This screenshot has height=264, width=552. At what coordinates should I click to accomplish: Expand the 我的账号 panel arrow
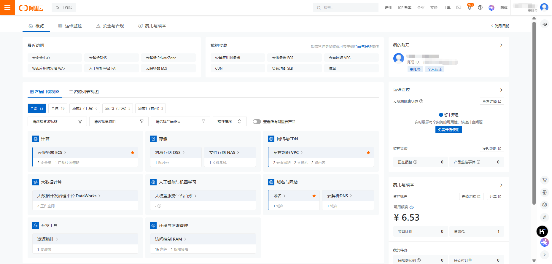pyautogui.click(x=501, y=45)
